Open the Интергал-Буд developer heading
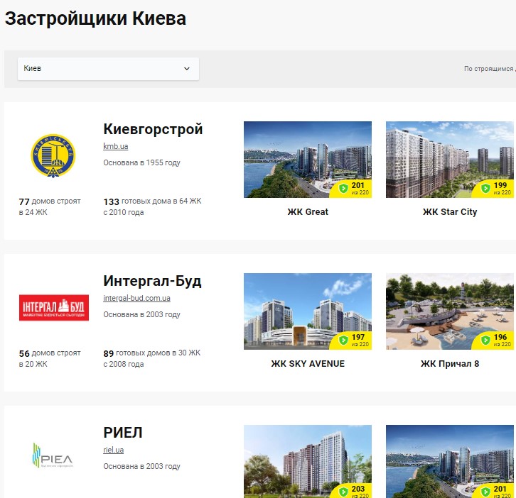This screenshot has height=498, width=516. click(x=152, y=281)
